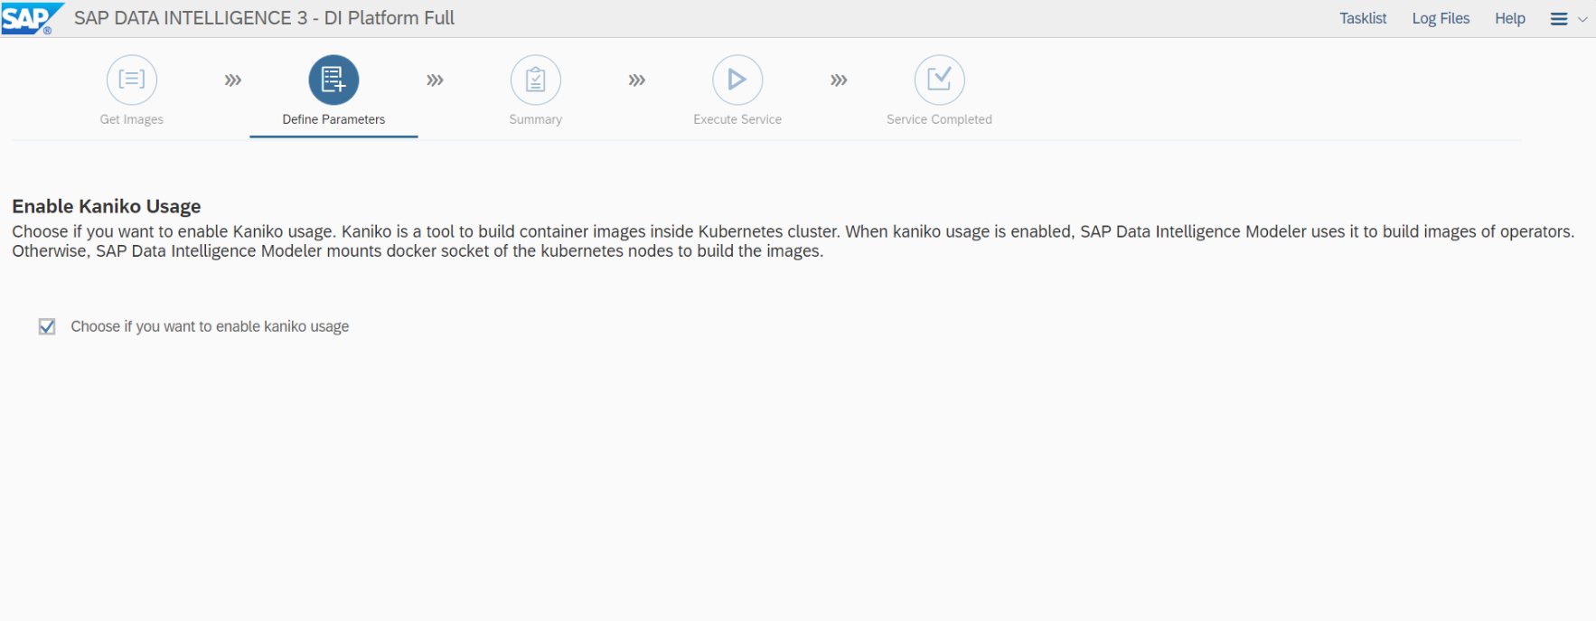
Task: Click arrows between Summary and Execute Service
Action: point(637,80)
